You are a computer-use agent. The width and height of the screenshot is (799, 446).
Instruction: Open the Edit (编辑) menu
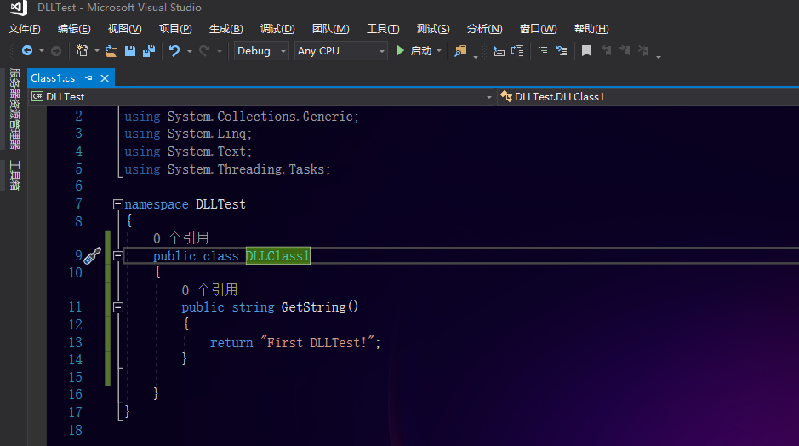74,29
